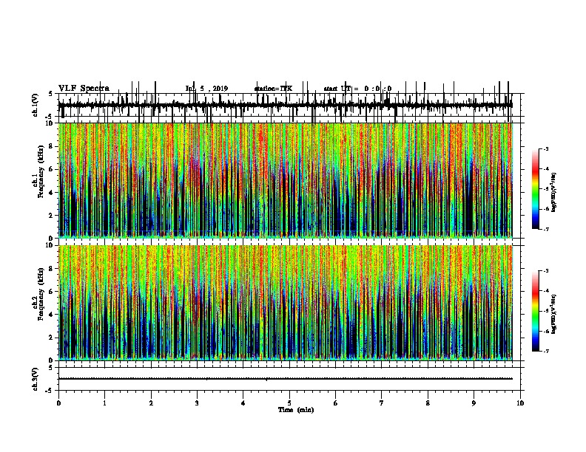Screen dimensions: 586x452
Task: Click the ch.1 frequency axis "10" tick label
Action: tap(50, 123)
